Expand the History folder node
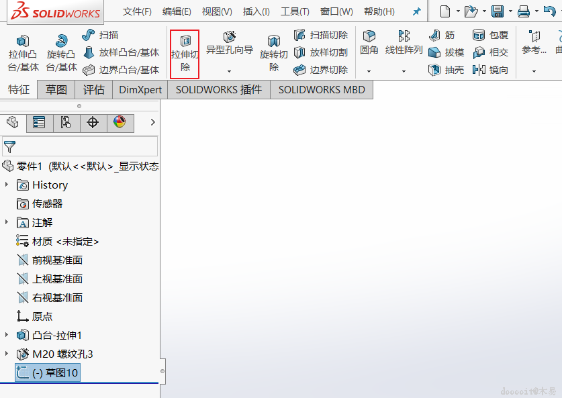 coord(7,184)
